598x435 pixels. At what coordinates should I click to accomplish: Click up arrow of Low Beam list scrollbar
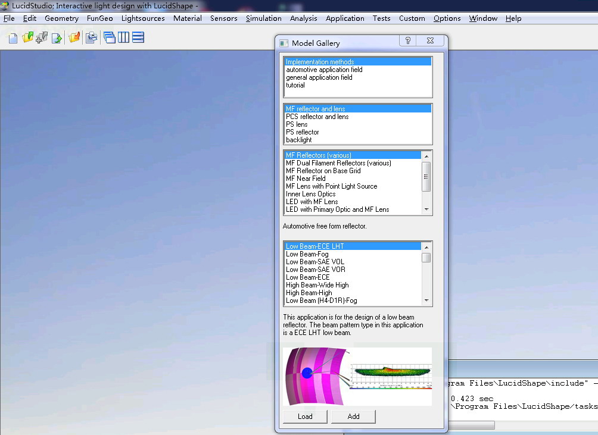tap(426, 247)
